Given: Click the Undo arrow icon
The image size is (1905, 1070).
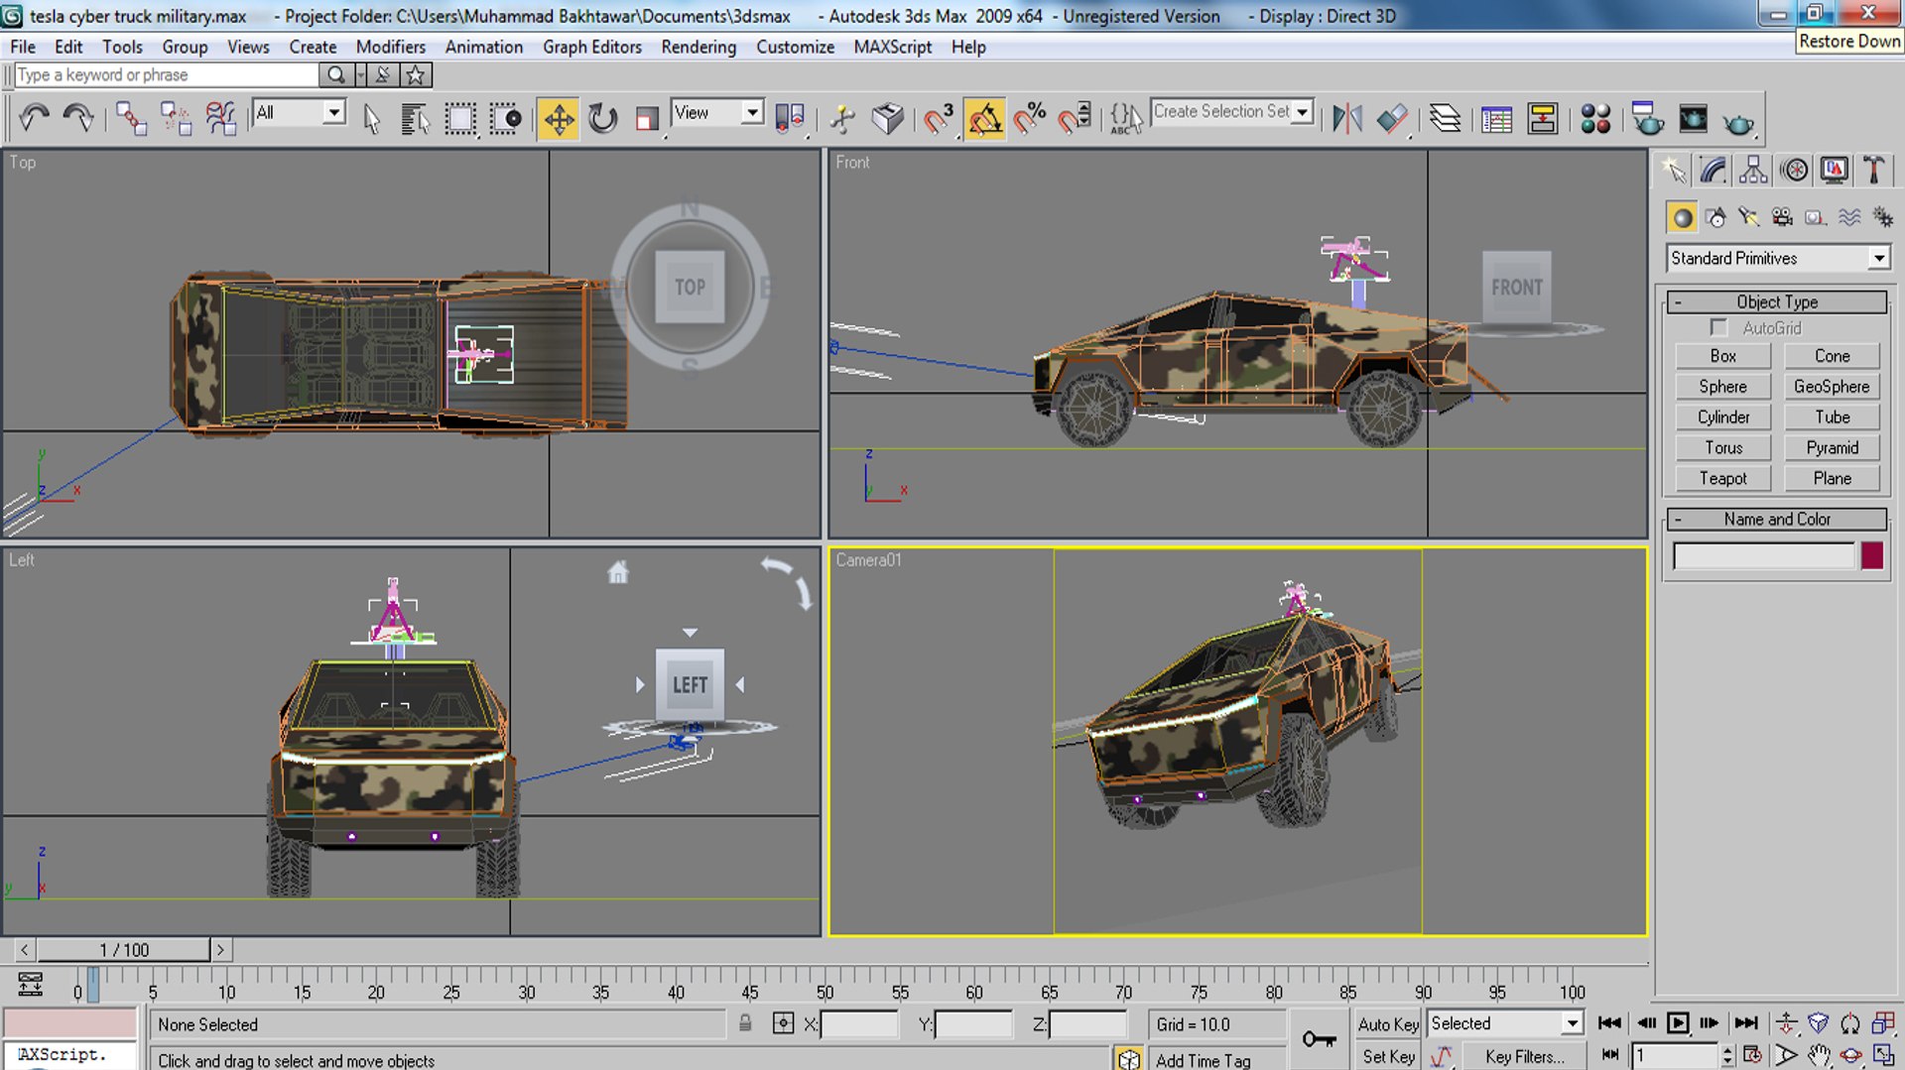Looking at the screenshot, I should (34, 118).
